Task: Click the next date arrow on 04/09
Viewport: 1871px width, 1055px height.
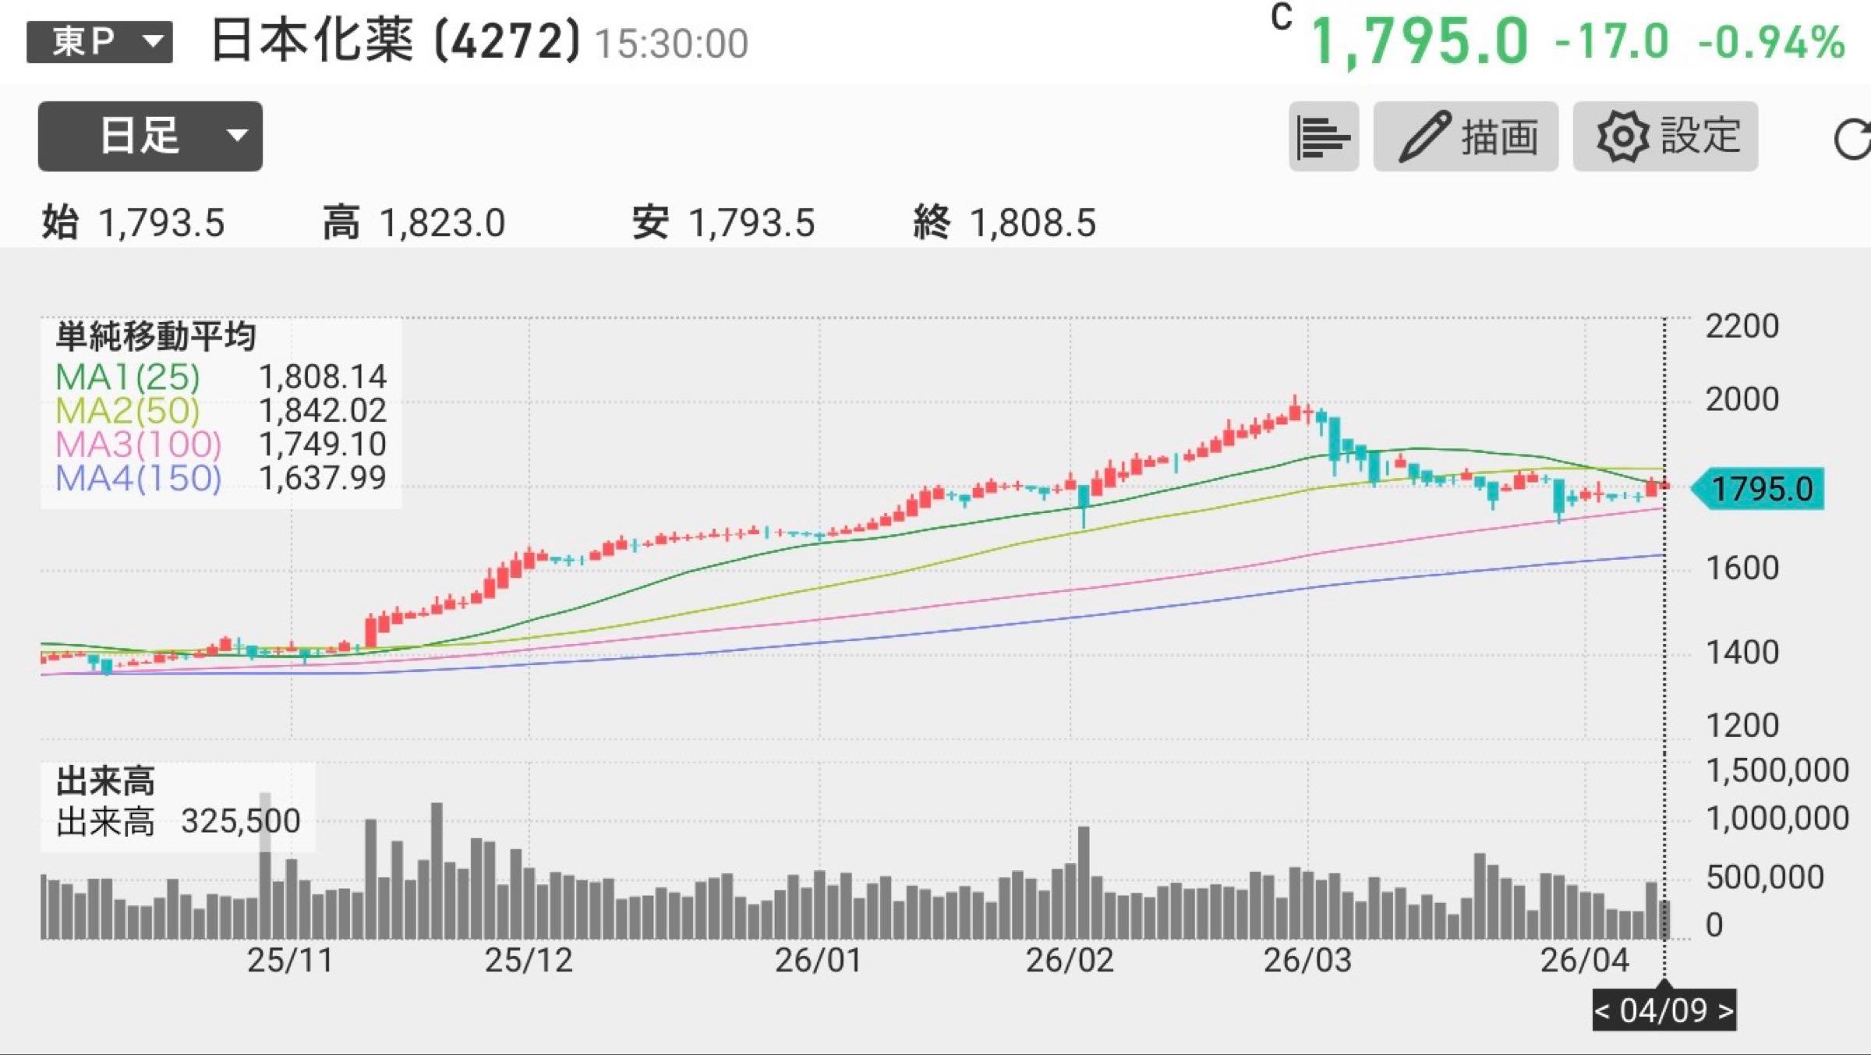Action: pyautogui.click(x=1725, y=1011)
